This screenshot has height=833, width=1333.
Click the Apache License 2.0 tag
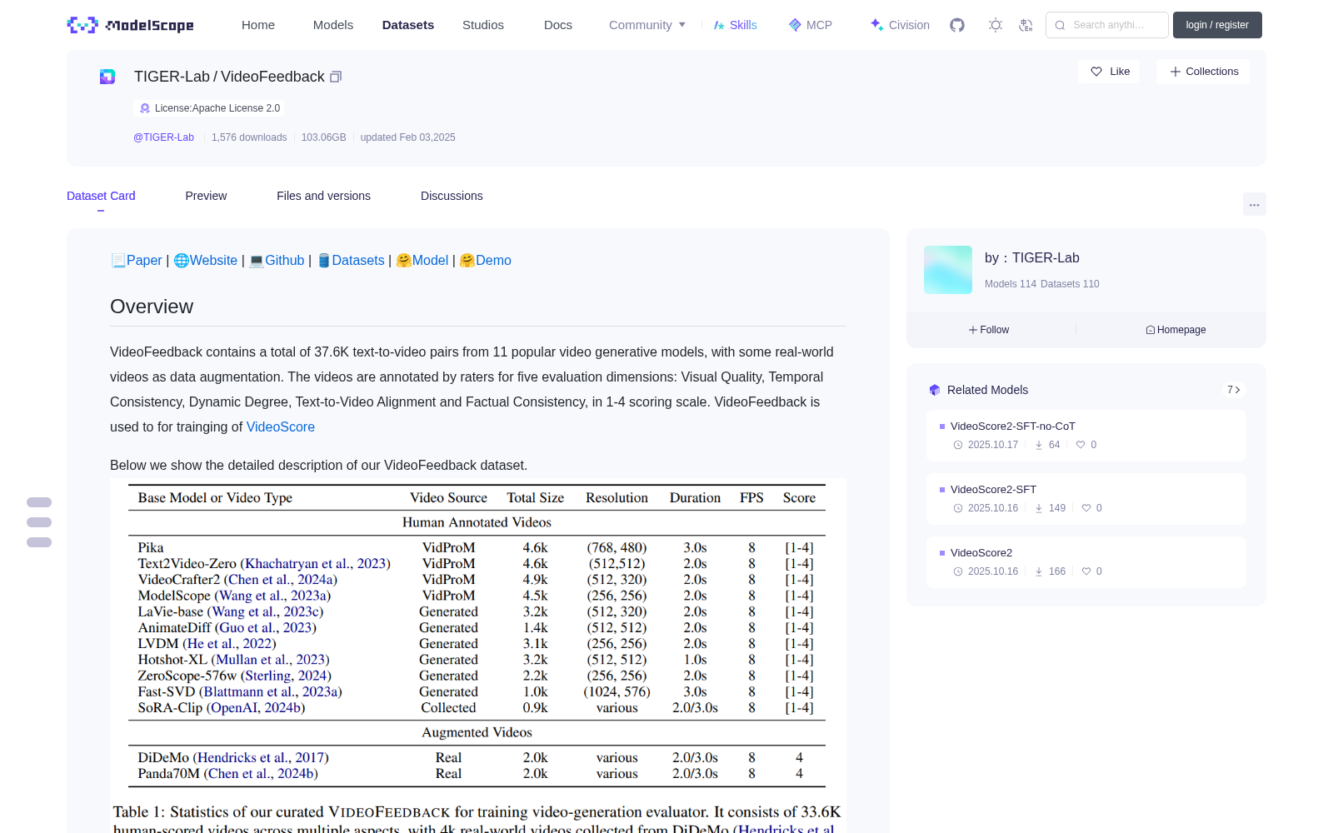click(208, 108)
